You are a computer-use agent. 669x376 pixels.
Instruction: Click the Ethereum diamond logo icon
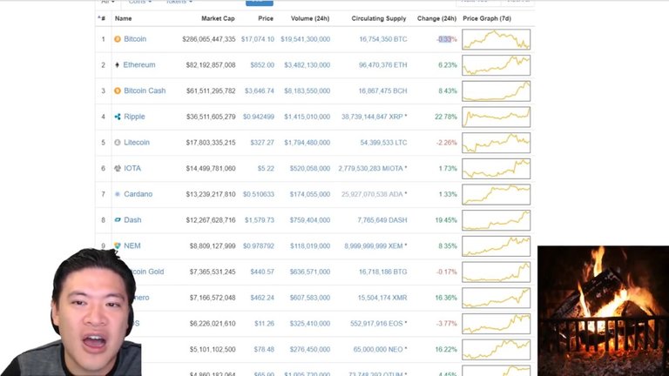coord(118,64)
